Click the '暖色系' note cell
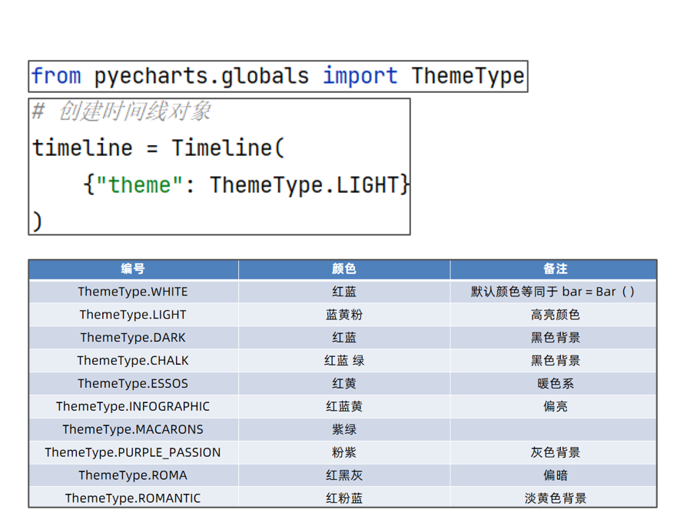Screen dimensions: 677x526 553,384
